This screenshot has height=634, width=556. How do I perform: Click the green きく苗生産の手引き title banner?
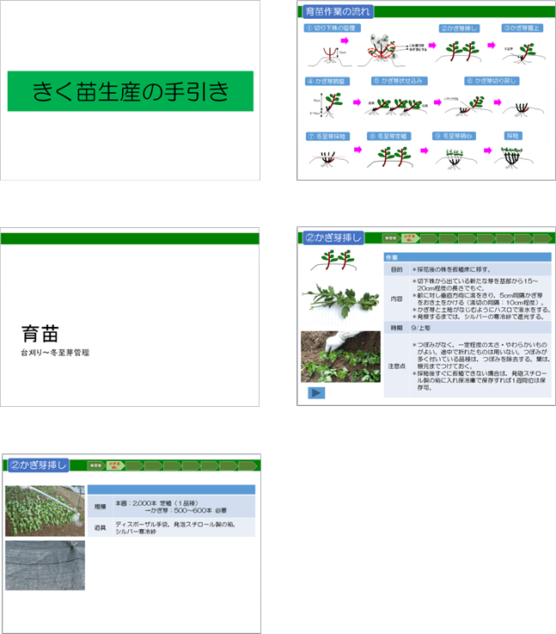131,91
